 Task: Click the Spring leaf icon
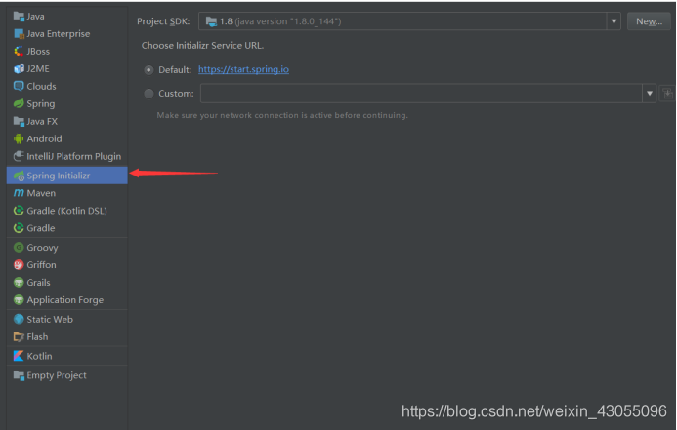19,103
